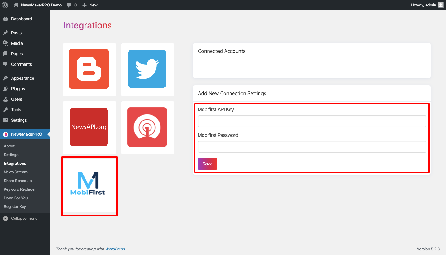This screenshot has width=446, height=255.
Task: Click the Tools wrench icon
Action: click(6, 110)
